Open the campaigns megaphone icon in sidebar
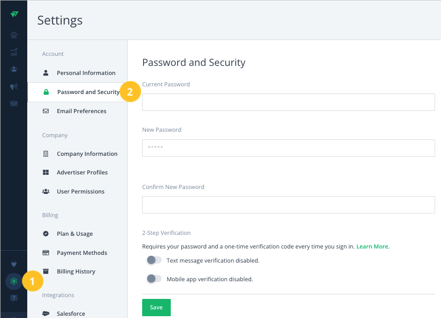Image resolution: width=441 pixels, height=318 pixels. (14, 86)
